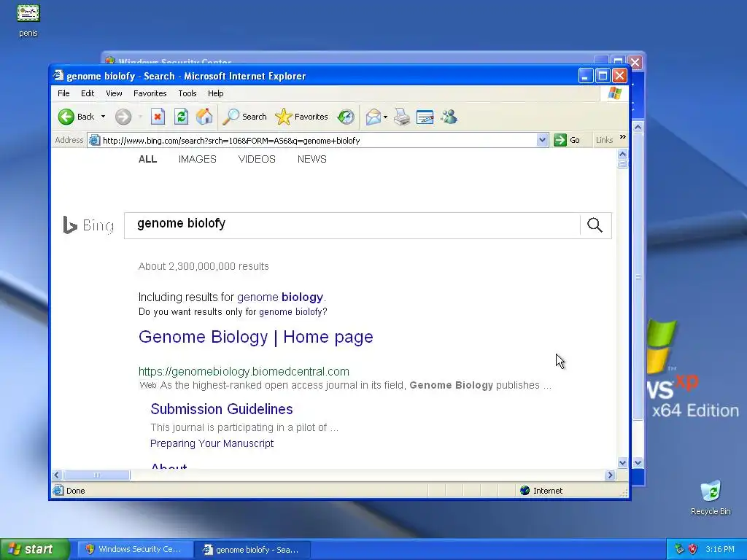This screenshot has width=747, height=560.
Task: Switch to Bing NEWS tab
Action: point(312,159)
